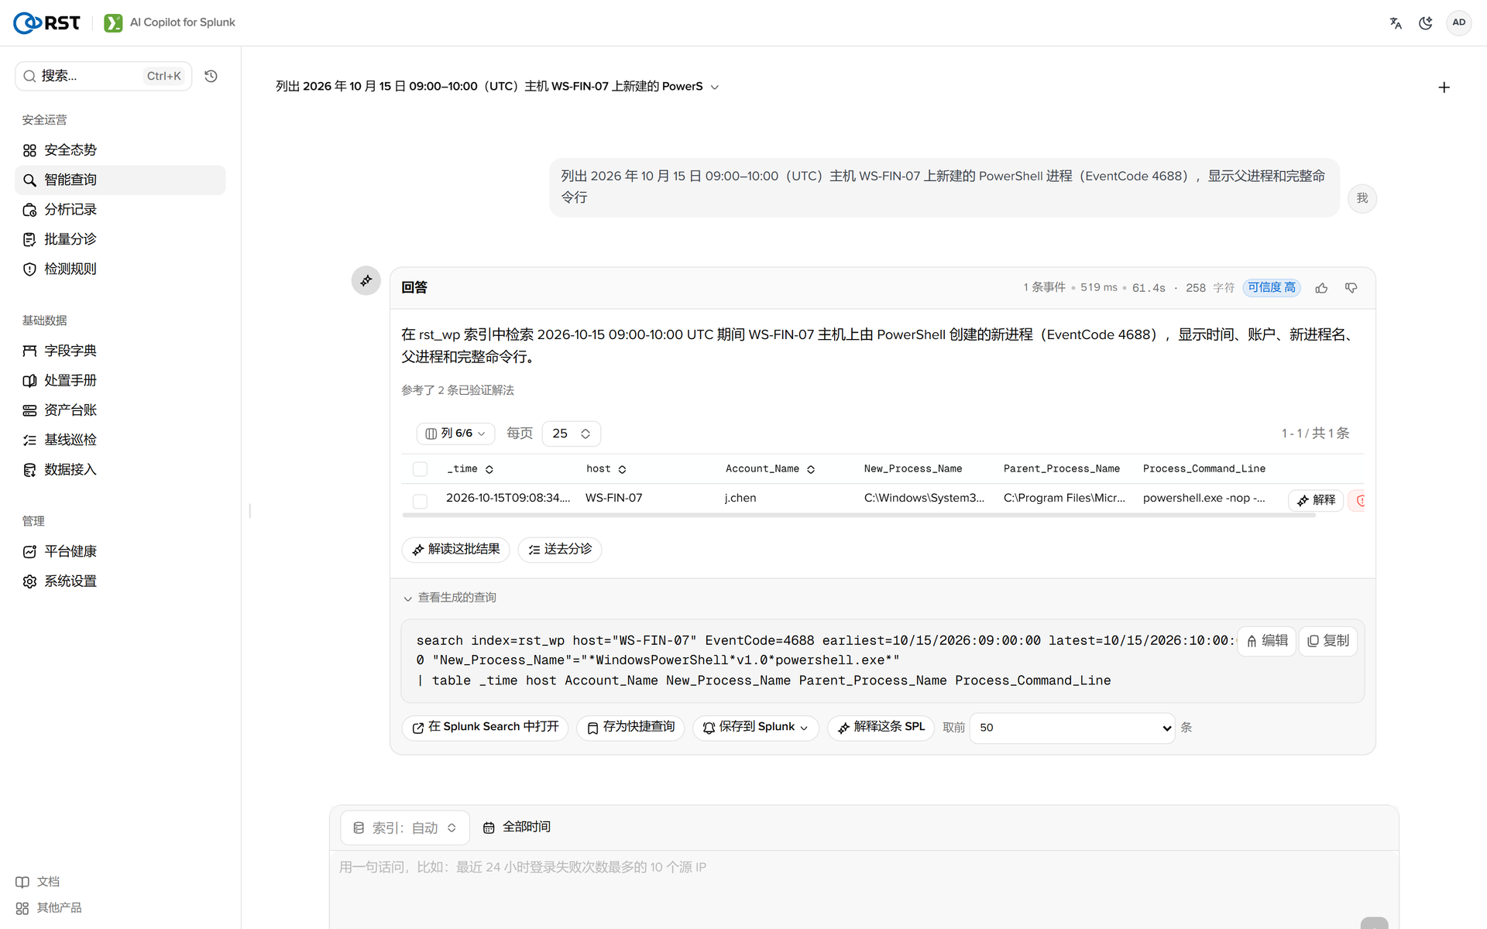Click 在 Splunk Search 中打开 button

[x=485, y=728]
